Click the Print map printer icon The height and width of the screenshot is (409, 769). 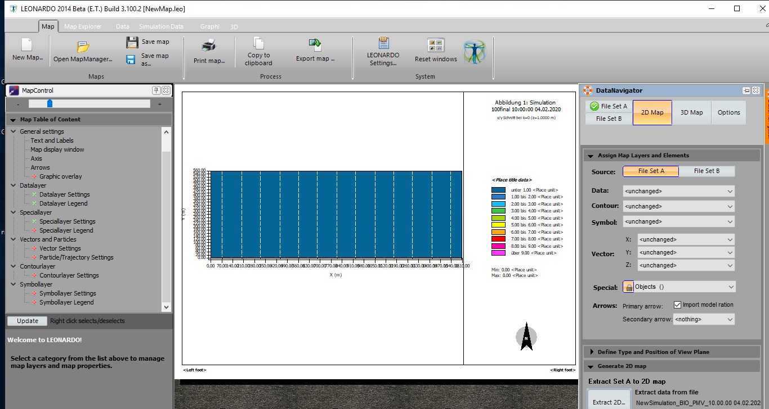click(208, 46)
